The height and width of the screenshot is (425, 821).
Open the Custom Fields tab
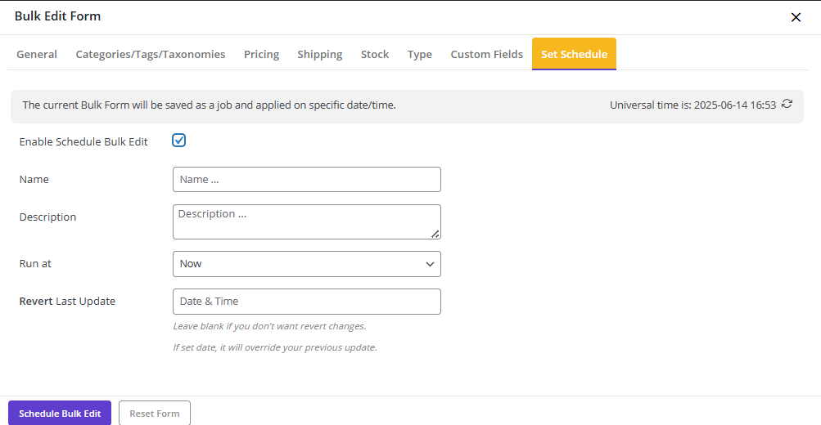(x=487, y=55)
